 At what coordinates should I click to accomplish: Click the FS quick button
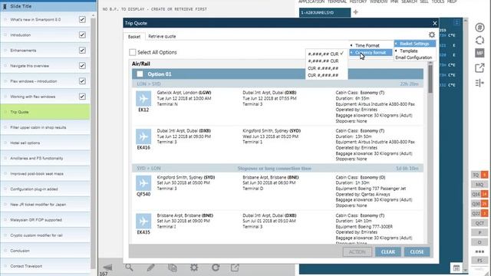coord(479,261)
